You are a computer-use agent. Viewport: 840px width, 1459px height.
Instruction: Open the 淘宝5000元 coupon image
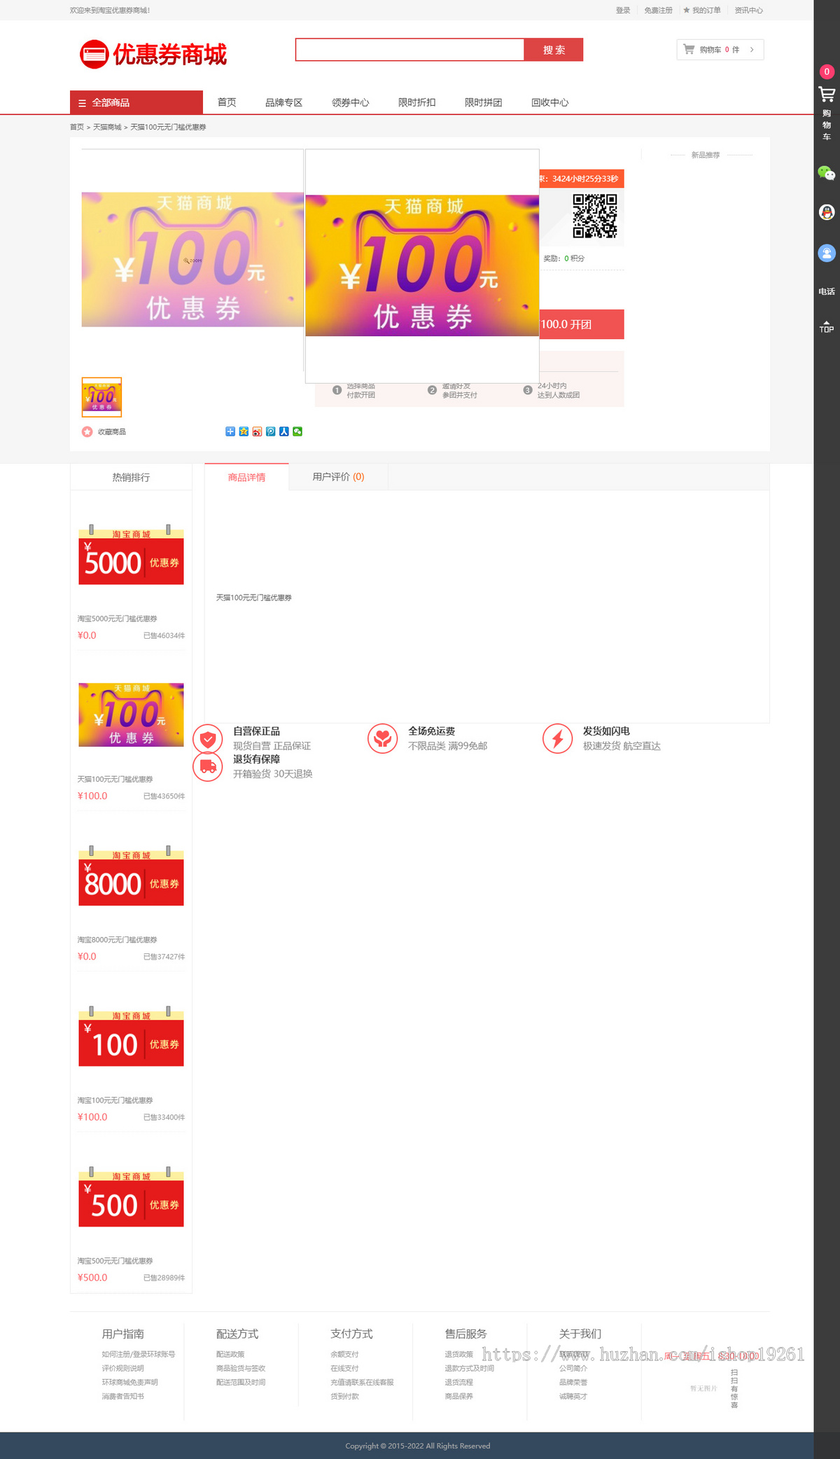(x=131, y=555)
